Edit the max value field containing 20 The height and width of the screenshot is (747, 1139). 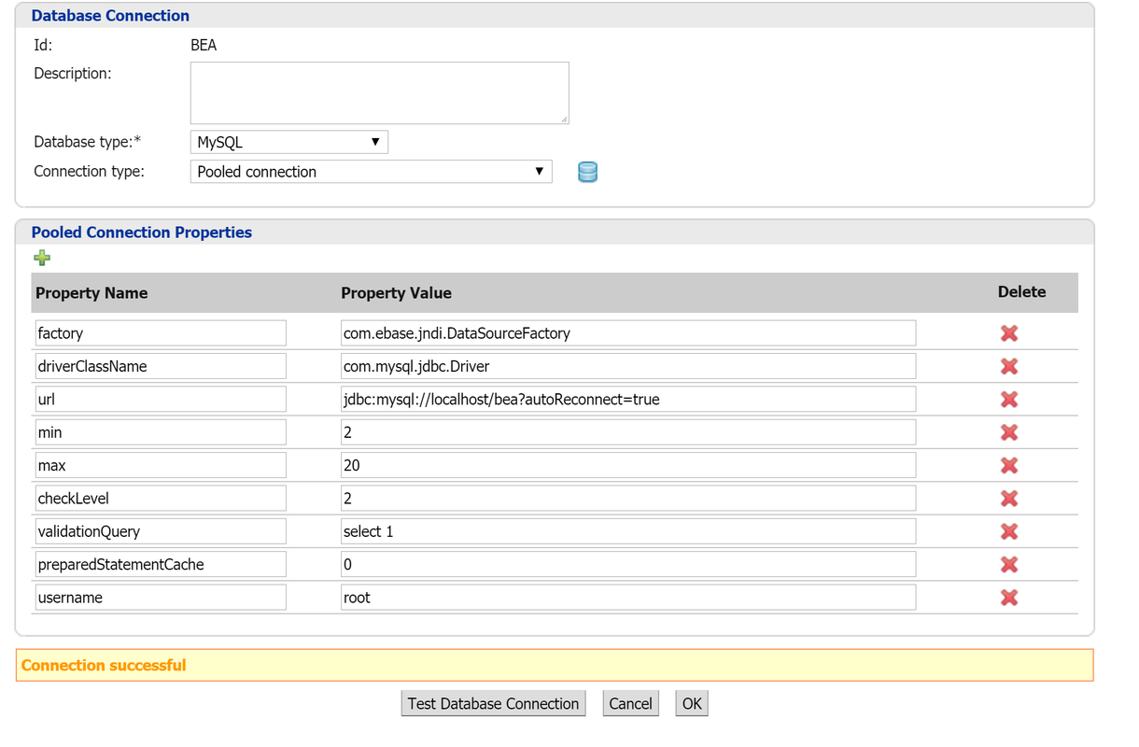tap(628, 465)
